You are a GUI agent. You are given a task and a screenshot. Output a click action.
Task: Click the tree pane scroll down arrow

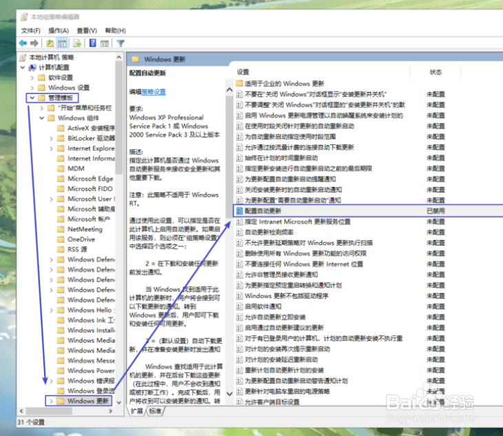coord(119,402)
